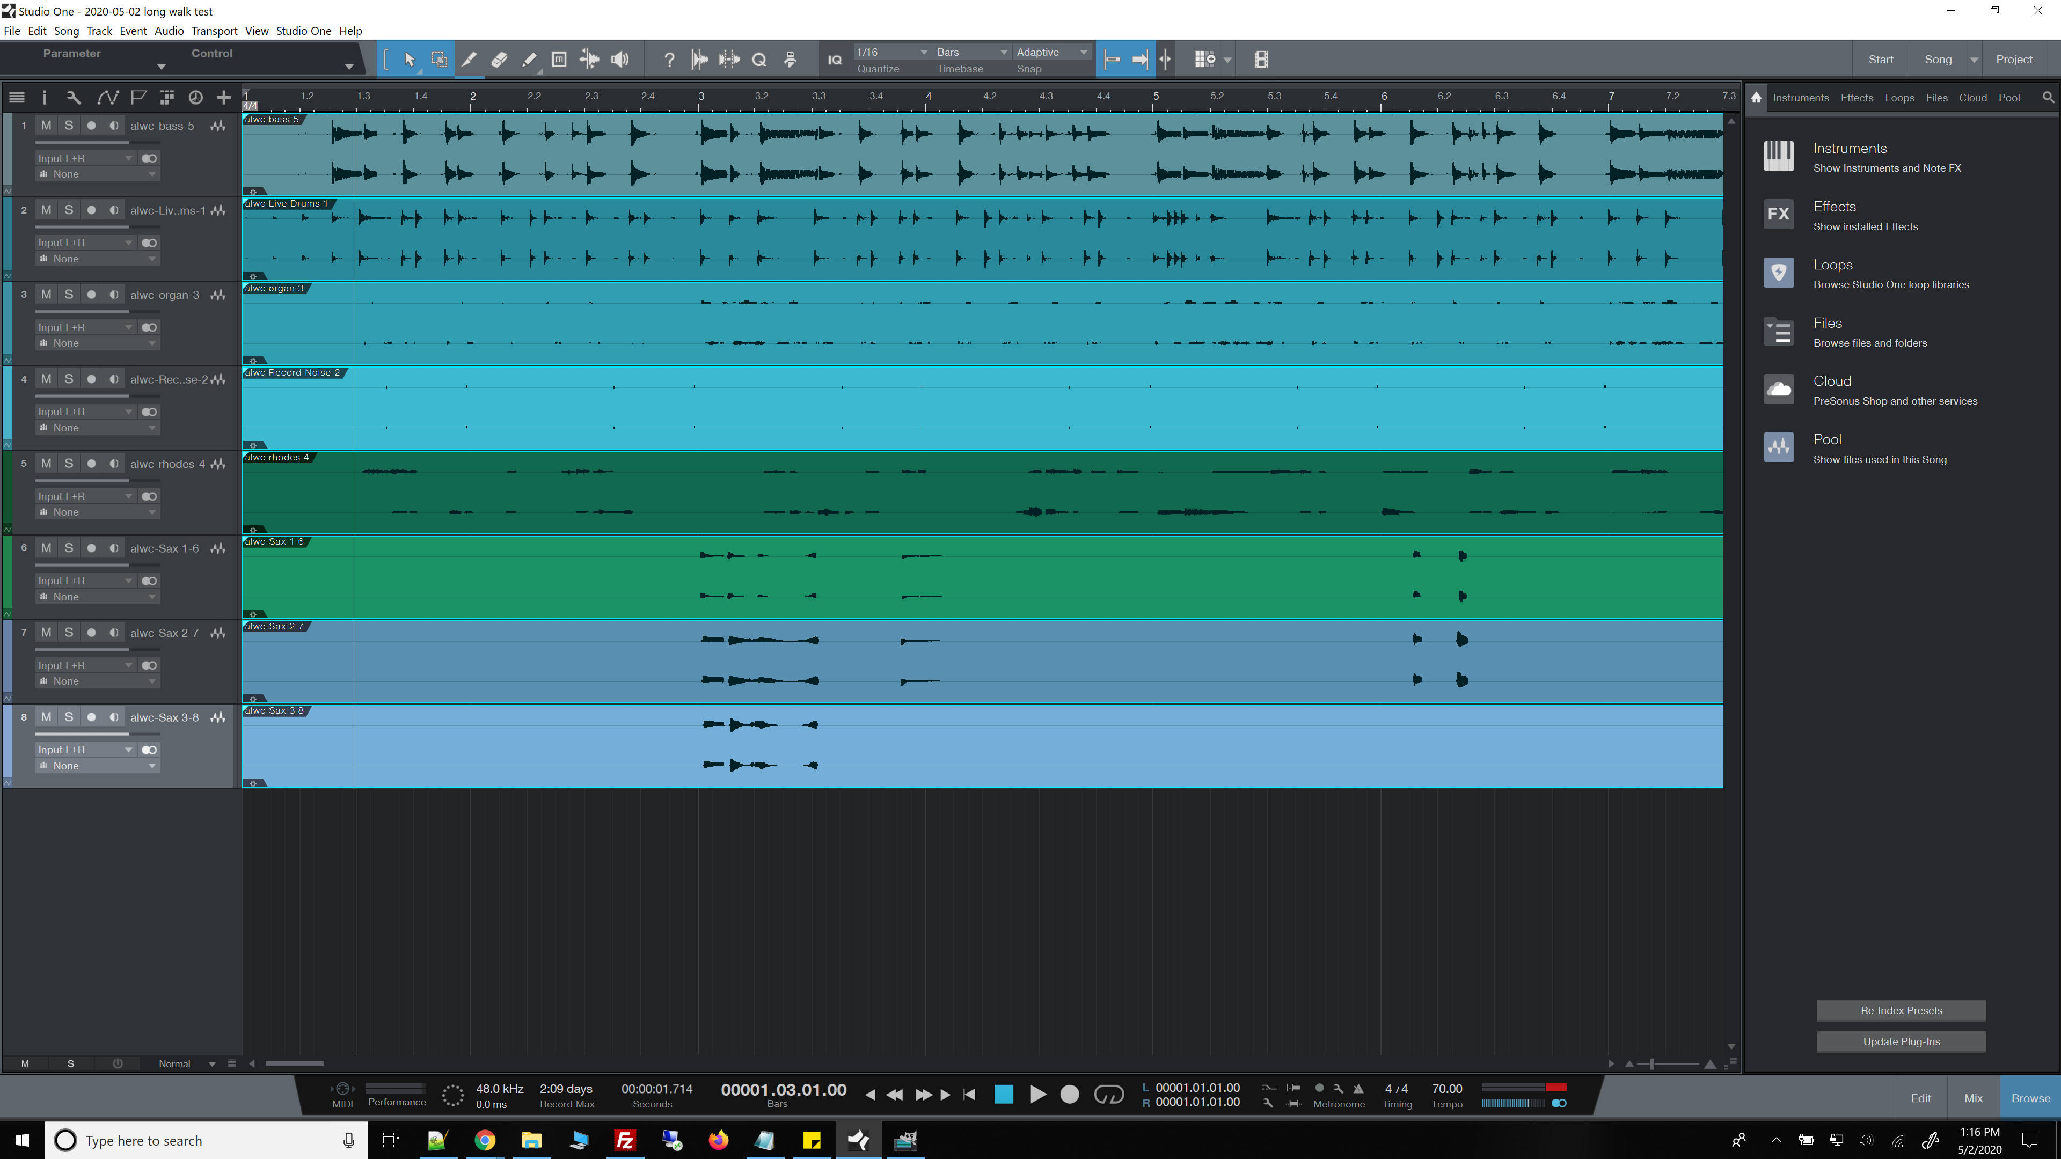Click the Add Tracks plus icon
The image size is (2061, 1159).
tap(224, 98)
